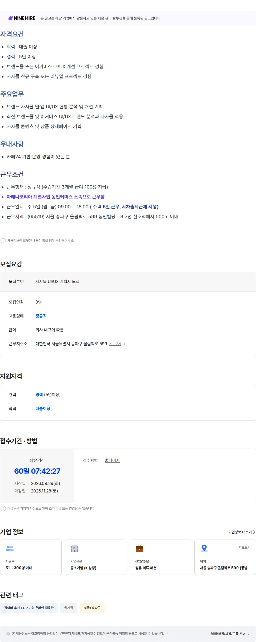Click the arrow icon after 불법/허위/과장/오류 신고
The height and width of the screenshot is (642, 256).
249,634
